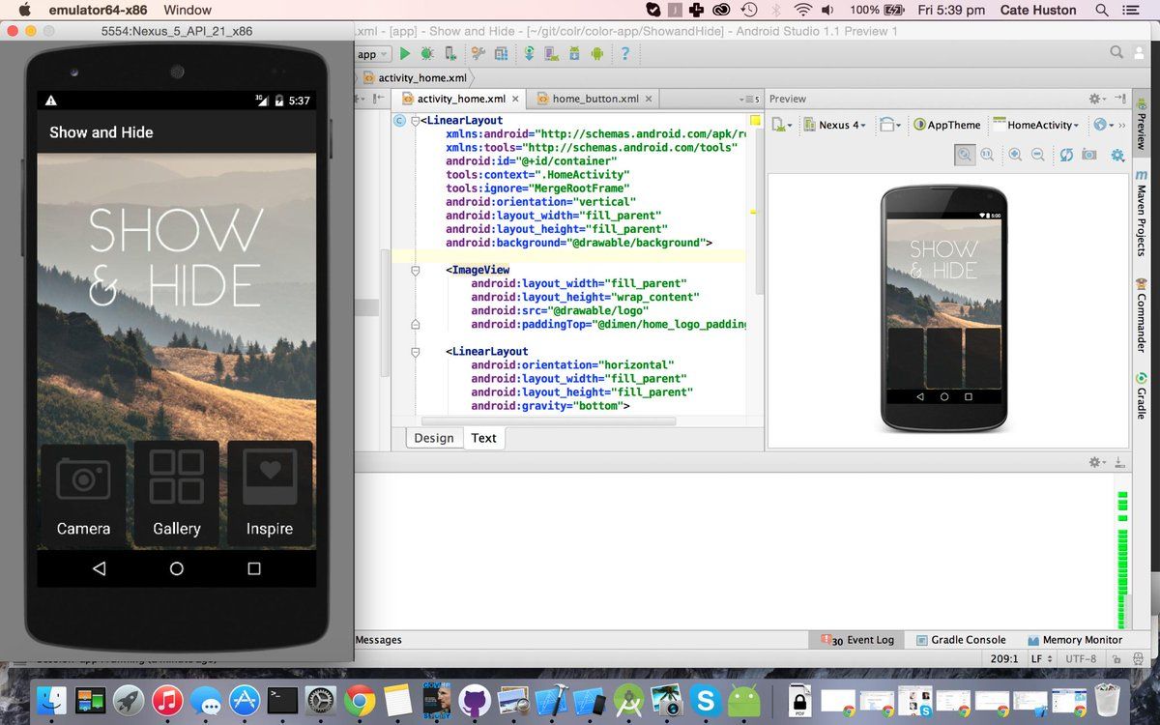Run the app with the green Run icon
Screen dimensions: 1160x725
(x=405, y=53)
